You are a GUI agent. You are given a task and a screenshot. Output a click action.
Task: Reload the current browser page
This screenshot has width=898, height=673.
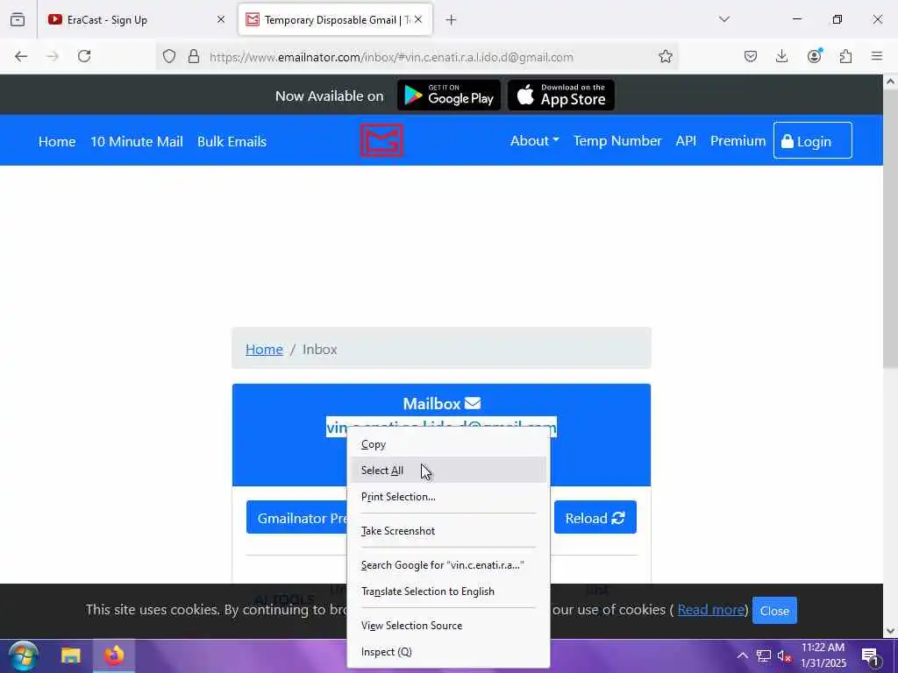(84, 56)
